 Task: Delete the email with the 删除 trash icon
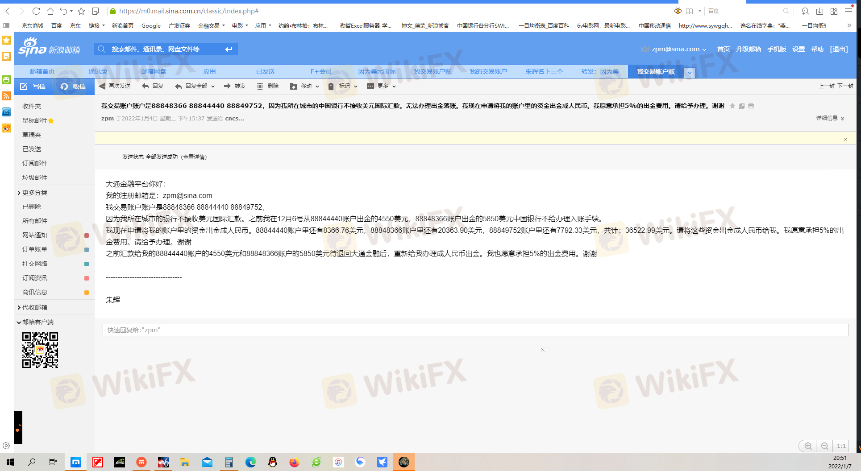tap(268, 86)
